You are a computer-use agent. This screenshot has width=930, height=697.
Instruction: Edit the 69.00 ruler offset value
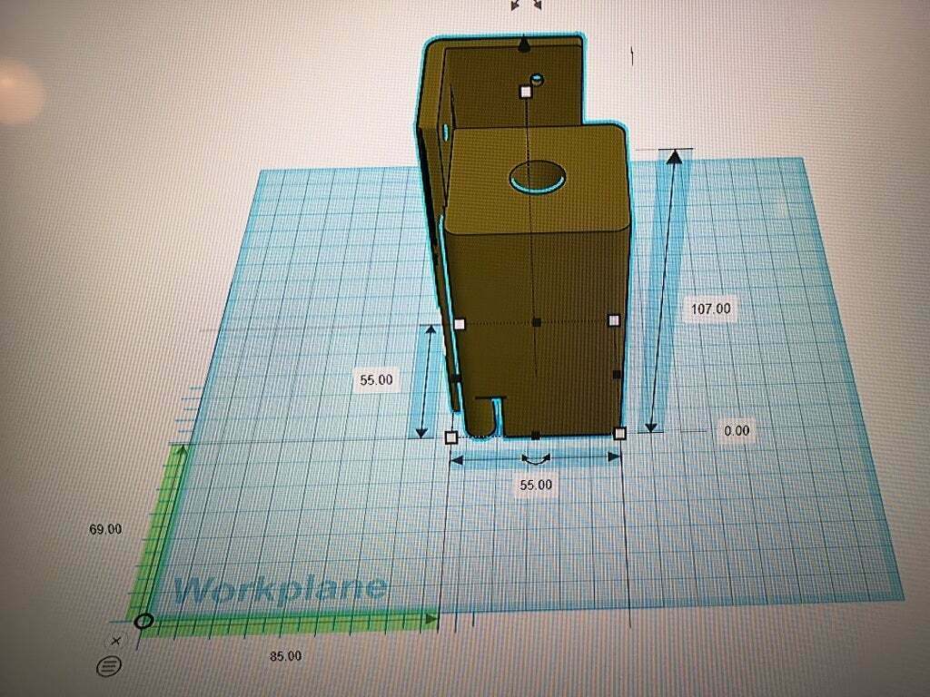point(105,529)
